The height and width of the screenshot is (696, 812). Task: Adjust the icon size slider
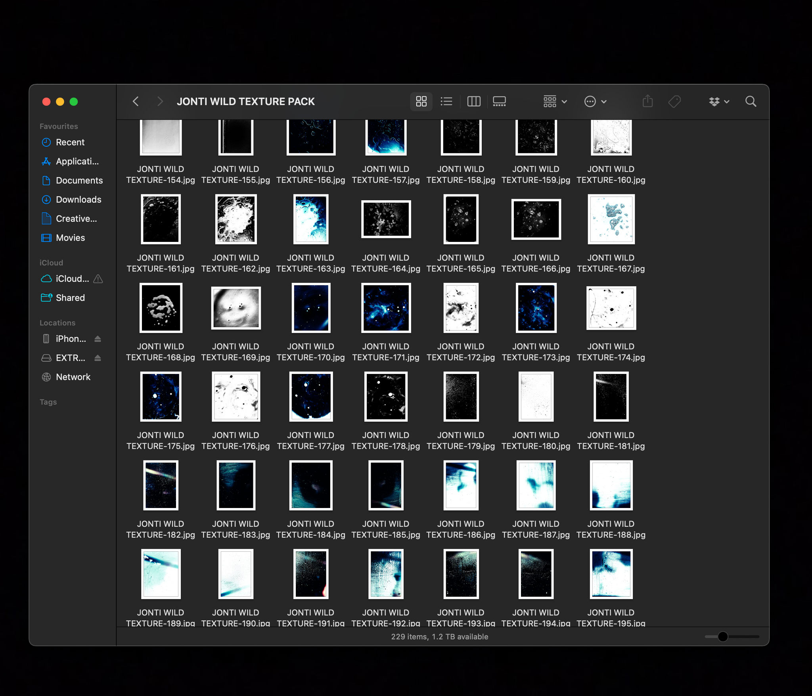[x=722, y=637]
